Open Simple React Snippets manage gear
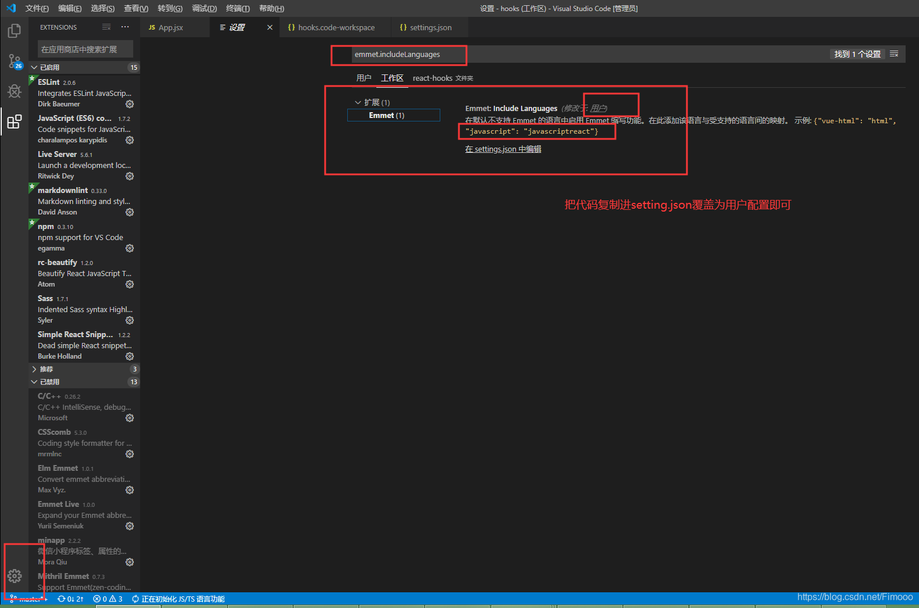The image size is (919, 608). [130, 356]
